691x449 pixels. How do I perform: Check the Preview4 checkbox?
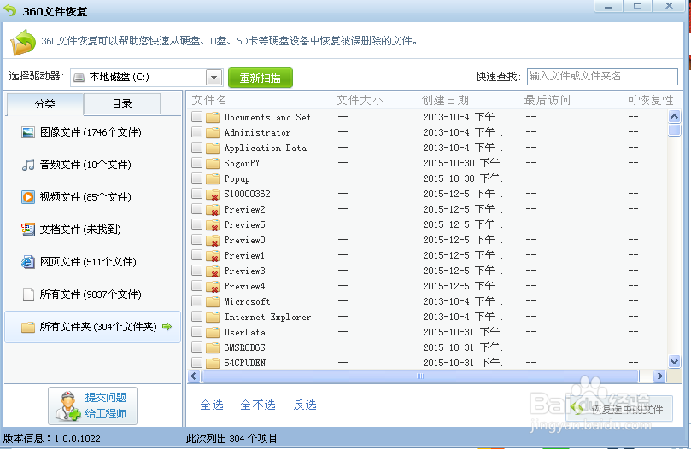pos(197,286)
